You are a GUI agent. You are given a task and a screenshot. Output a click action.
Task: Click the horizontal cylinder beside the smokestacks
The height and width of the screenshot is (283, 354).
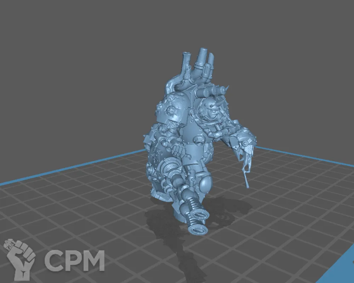click(209, 93)
